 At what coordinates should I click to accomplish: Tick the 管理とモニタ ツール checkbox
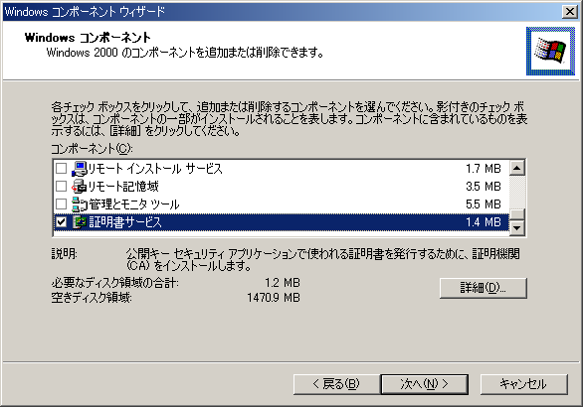61,204
